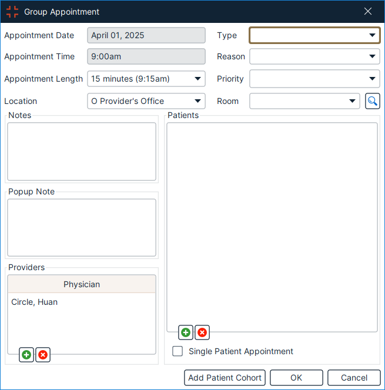Click red remove provider icon

click(x=43, y=355)
